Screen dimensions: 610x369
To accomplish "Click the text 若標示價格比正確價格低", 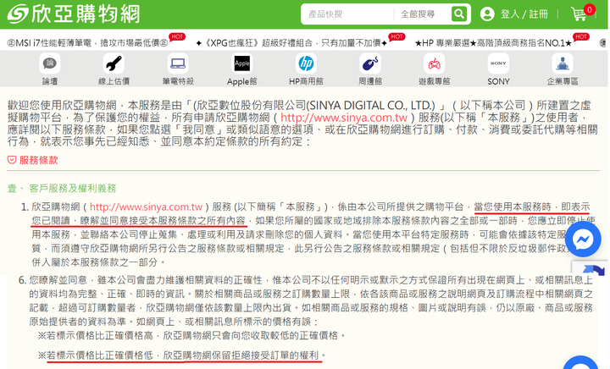I will click(100, 355).
